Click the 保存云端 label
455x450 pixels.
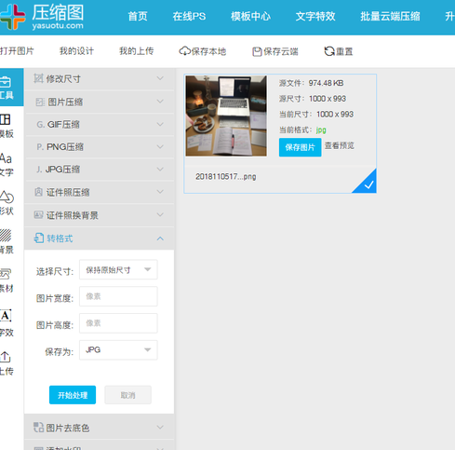pos(281,51)
